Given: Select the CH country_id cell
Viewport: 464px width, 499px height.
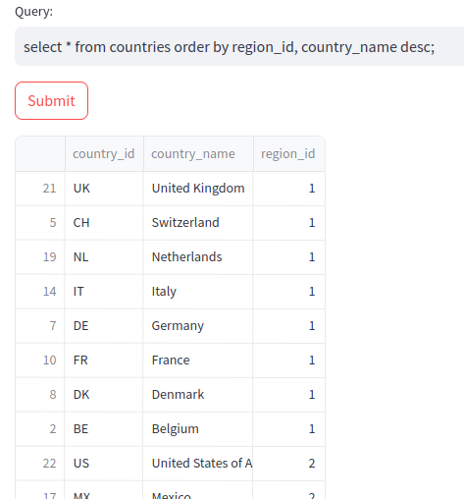Looking at the screenshot, I should (104, 223).
